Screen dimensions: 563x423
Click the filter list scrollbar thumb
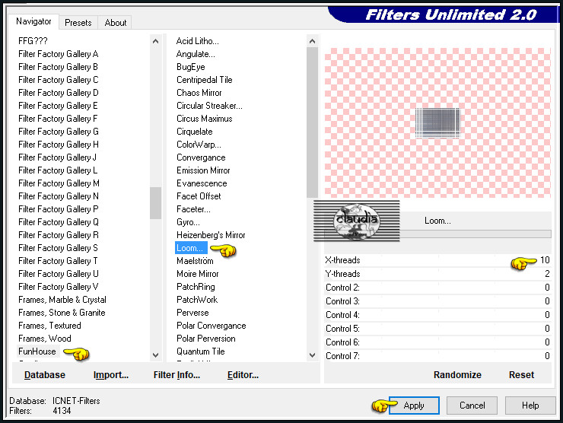coord(313,122)
